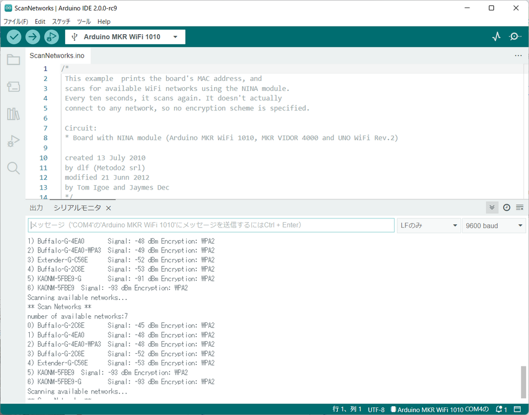Open the Search panel in sidebar
This screenshot has width=529, height=415.
click(13, 168)
